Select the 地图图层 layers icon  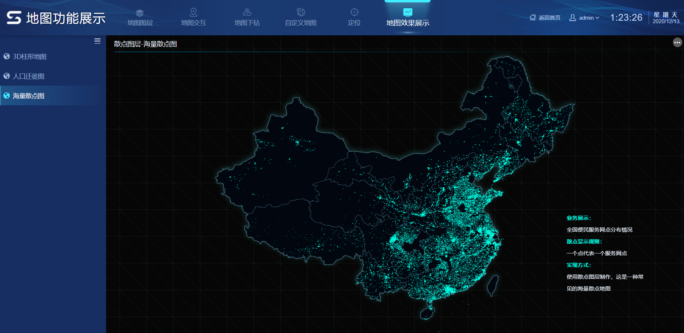pos(139,12)
